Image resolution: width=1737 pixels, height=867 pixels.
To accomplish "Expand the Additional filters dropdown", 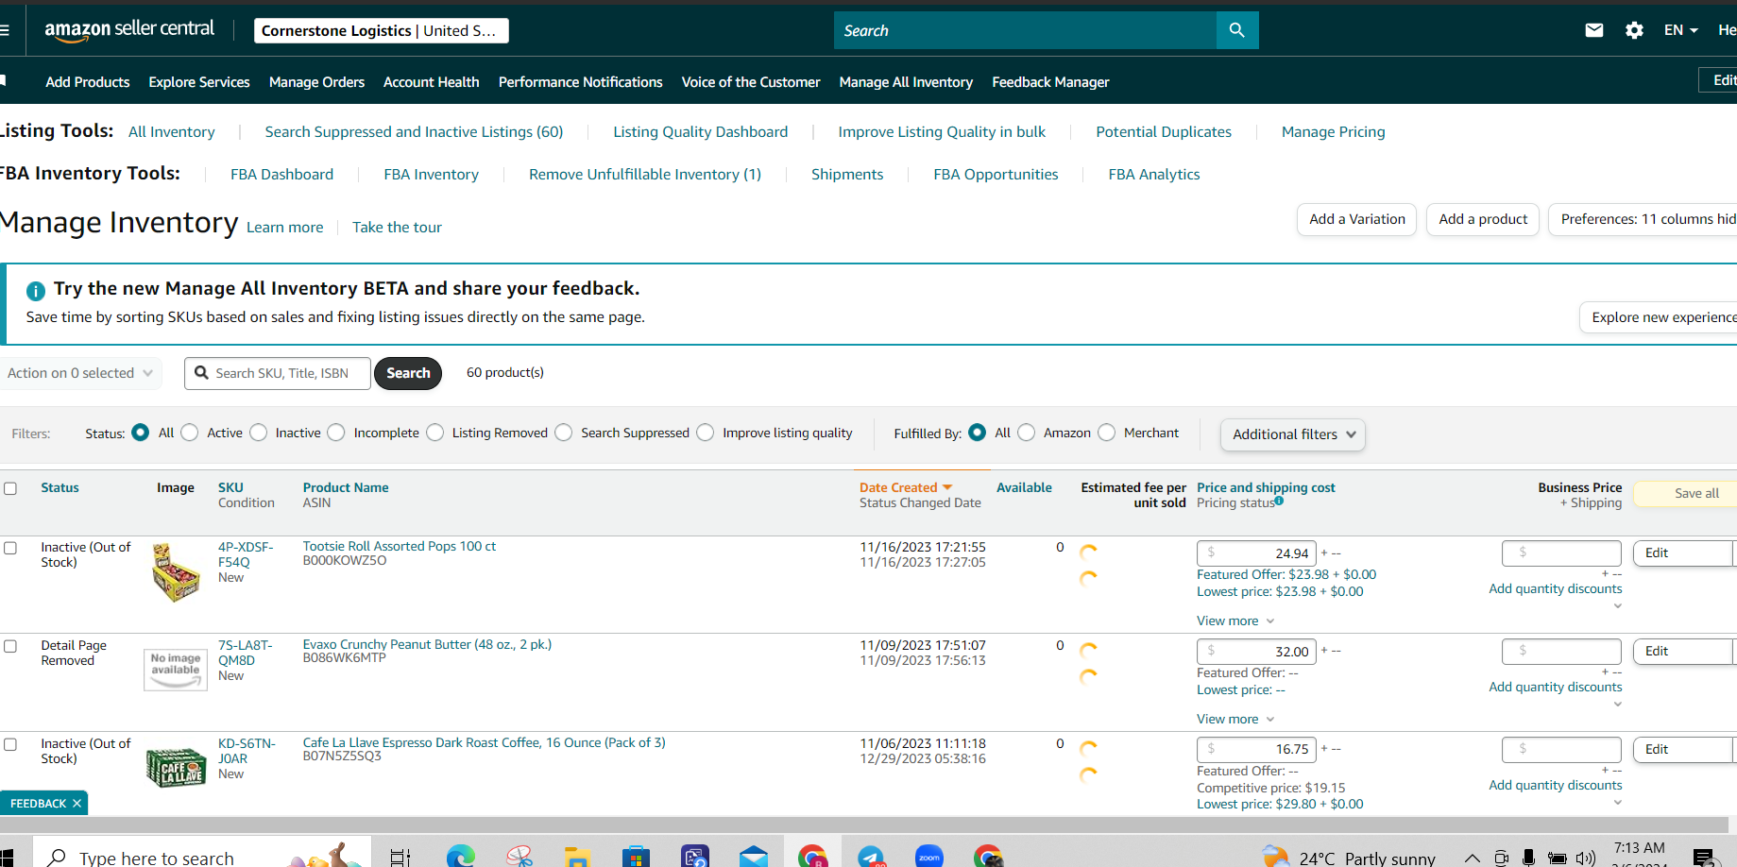I will pyautogui.click(x=1293, y=434).
